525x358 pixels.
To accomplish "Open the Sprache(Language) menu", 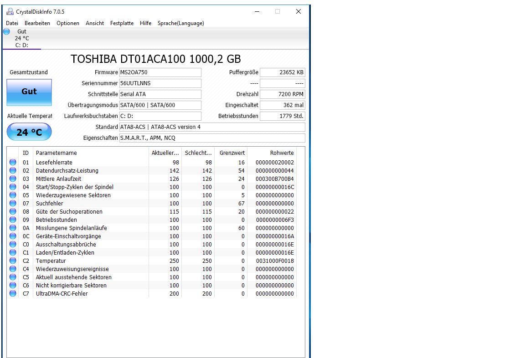I will (x=181, y=23).
